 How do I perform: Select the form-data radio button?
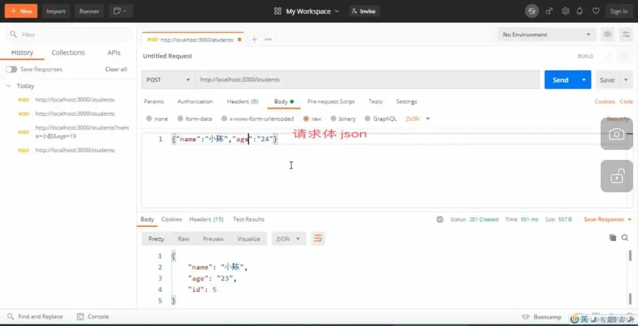[x=180, y=119]
